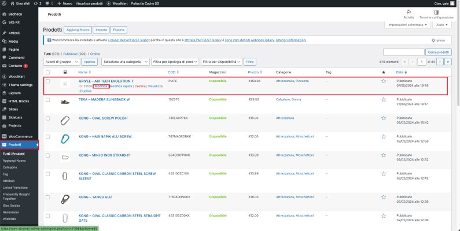
Task: Click the Filtra button
Action: 250,62
